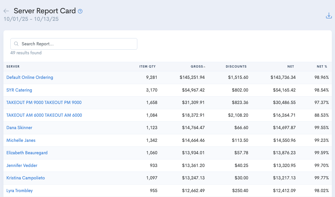Sort by the Net column header
The width and height of the screenshot is (335, 197).
pyautogui.click(x=290, y=66)
